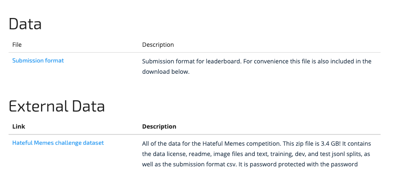This screenshot has height=183, width=395.
Task: Click the line starting 'the data license, readme'
Action: [256, 153]
